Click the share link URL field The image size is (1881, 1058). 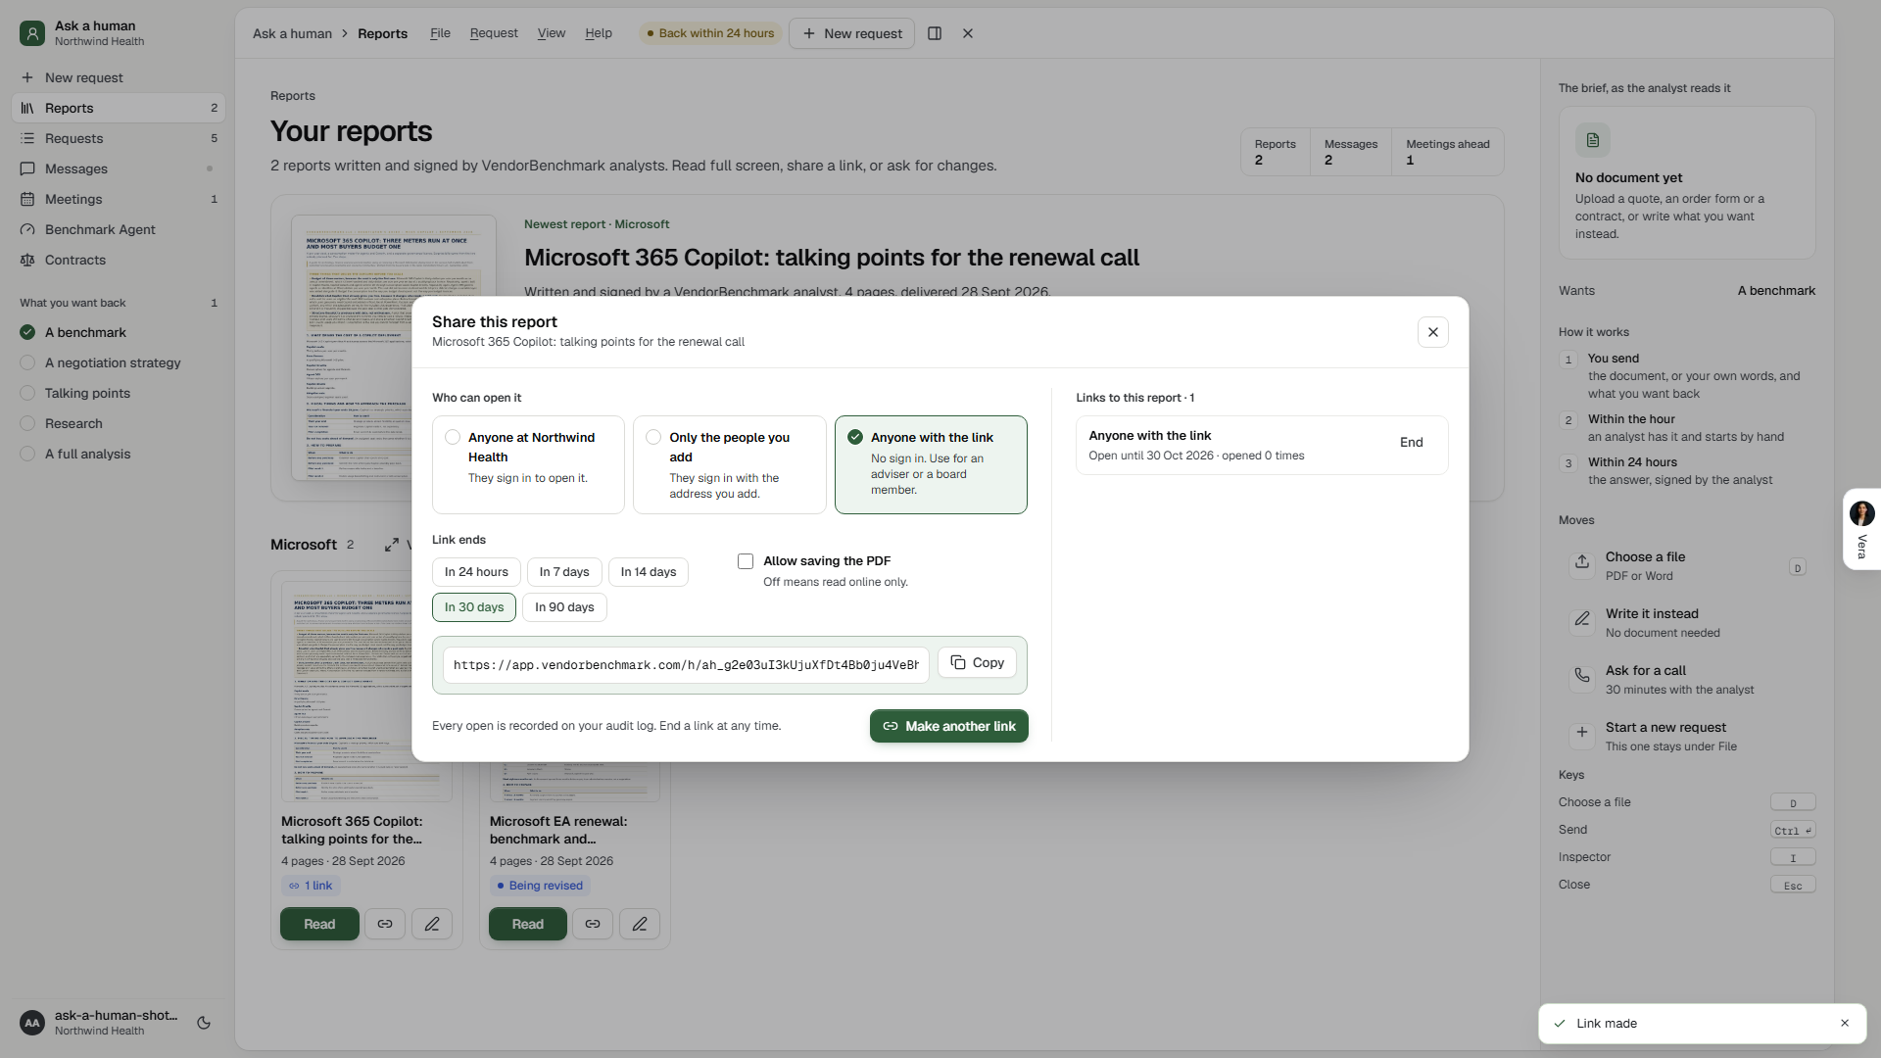(686, 665)
